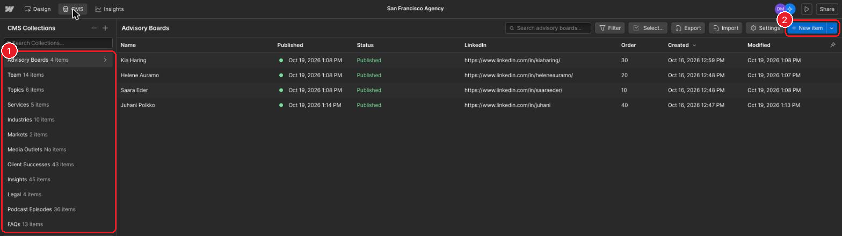Sort by the Order column header
Screen dimensions: 842x236
(629, 46)
